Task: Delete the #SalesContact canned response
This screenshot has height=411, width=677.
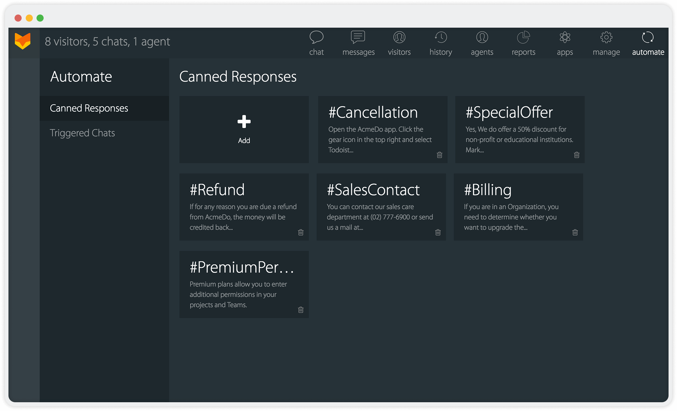Action: (438, 232)
